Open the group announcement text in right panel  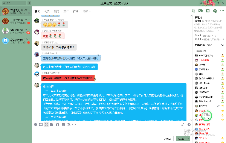208,26
